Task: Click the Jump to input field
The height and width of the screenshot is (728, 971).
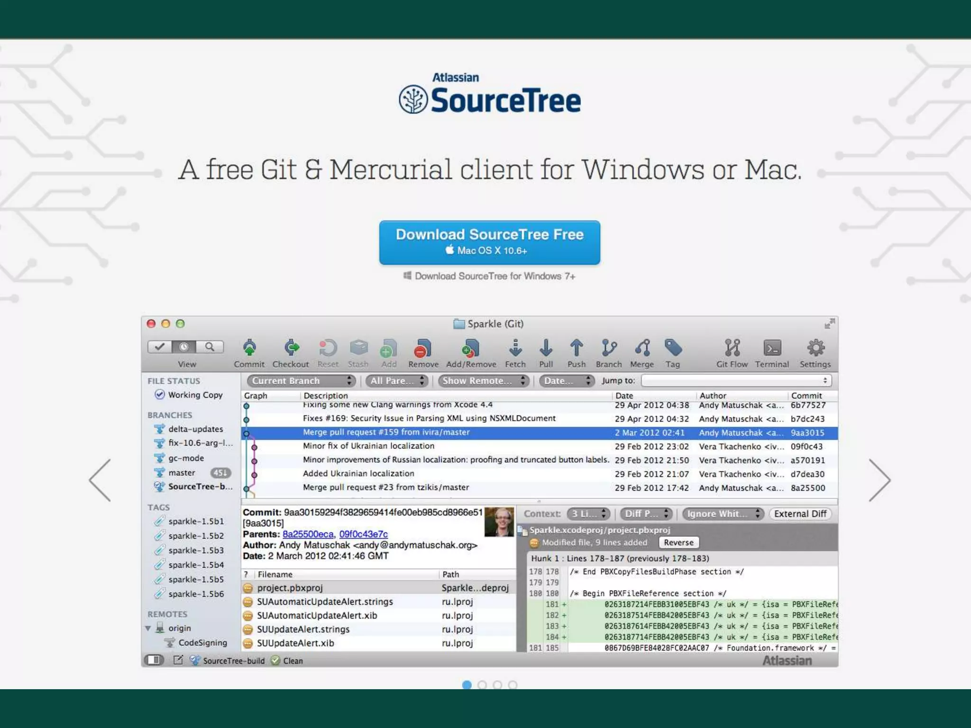Action: click(736, 381)
